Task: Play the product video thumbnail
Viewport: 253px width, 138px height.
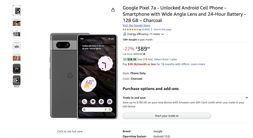Action: point(17,80)
